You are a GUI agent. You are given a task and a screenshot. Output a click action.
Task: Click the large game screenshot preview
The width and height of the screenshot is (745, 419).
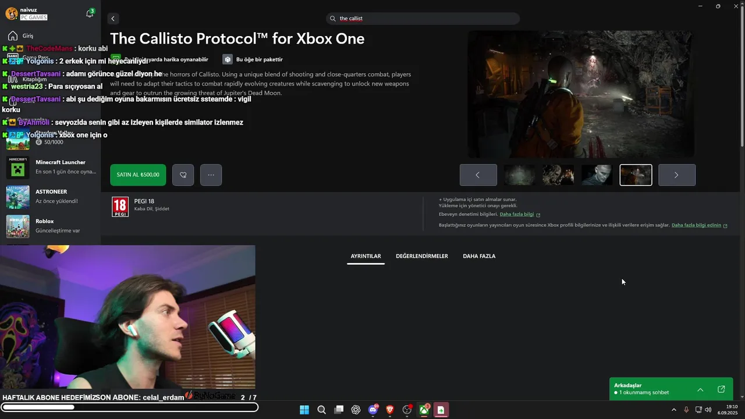(x=580, y=94)
